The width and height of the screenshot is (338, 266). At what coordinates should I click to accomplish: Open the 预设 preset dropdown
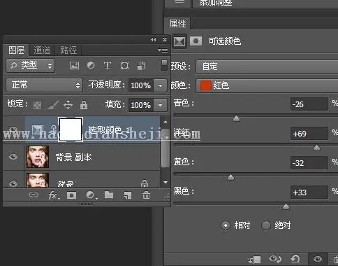click(267, 66)
